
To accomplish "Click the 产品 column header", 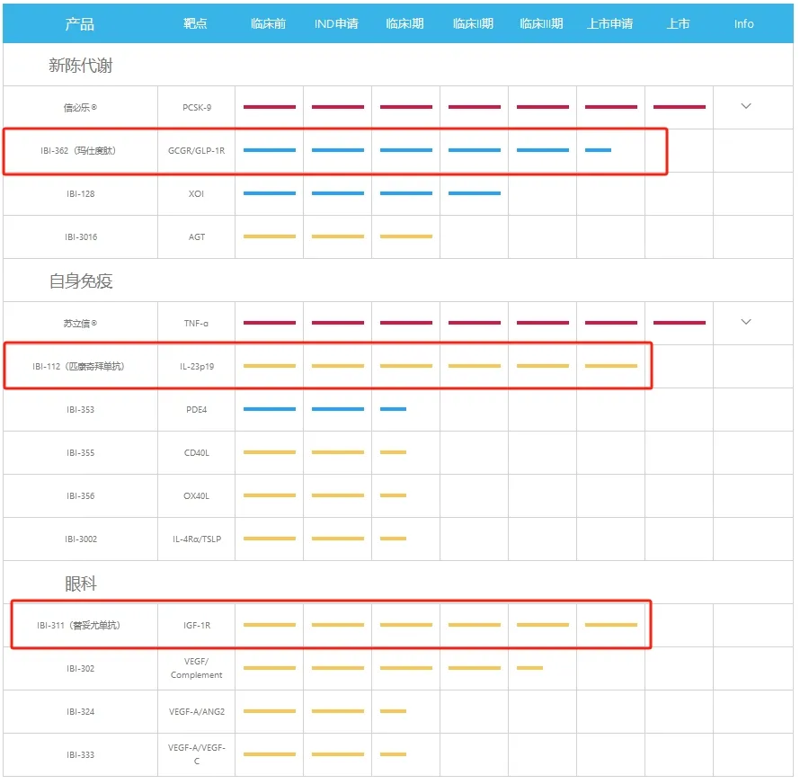I will coord(80,24).
